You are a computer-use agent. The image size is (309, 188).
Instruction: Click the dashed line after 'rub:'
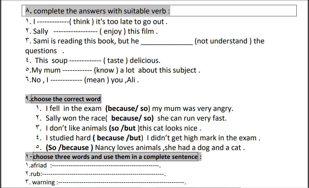click(x=103, y=174)
